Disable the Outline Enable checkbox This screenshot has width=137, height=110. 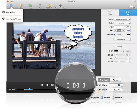coord(114,34)
